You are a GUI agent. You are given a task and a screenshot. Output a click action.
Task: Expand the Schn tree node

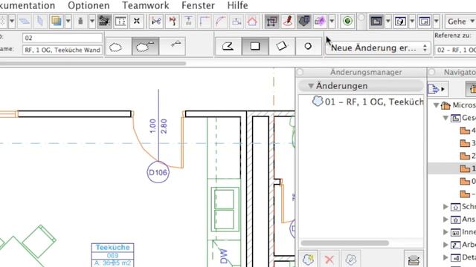click(x=446, y=206)
